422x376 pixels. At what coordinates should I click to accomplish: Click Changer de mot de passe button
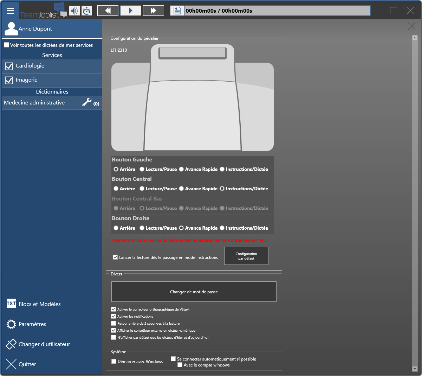194,292
